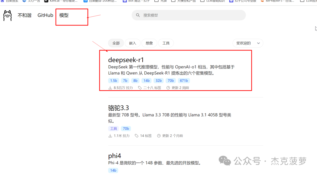Click the deepseek-r1 description paragraph
This screenshot has height=174, width=317.
[171, 70]
